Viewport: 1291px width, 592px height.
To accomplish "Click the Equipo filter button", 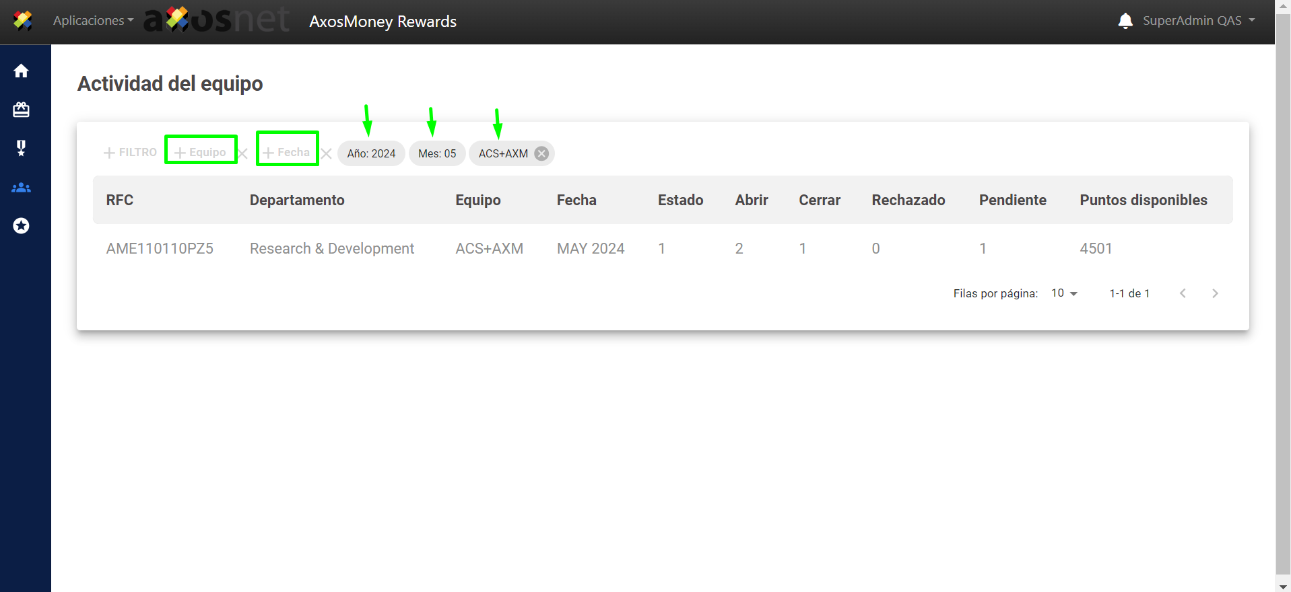I will (x=201, y=153).
